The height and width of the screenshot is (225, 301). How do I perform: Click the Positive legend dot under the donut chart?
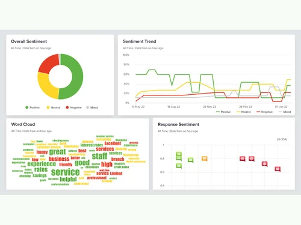(x=26, y=107)
